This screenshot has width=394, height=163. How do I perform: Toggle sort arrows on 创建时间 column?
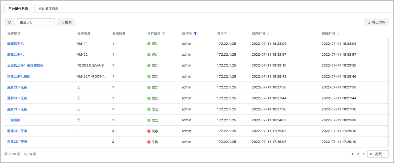pyautogui.click(x=268, y=33)
